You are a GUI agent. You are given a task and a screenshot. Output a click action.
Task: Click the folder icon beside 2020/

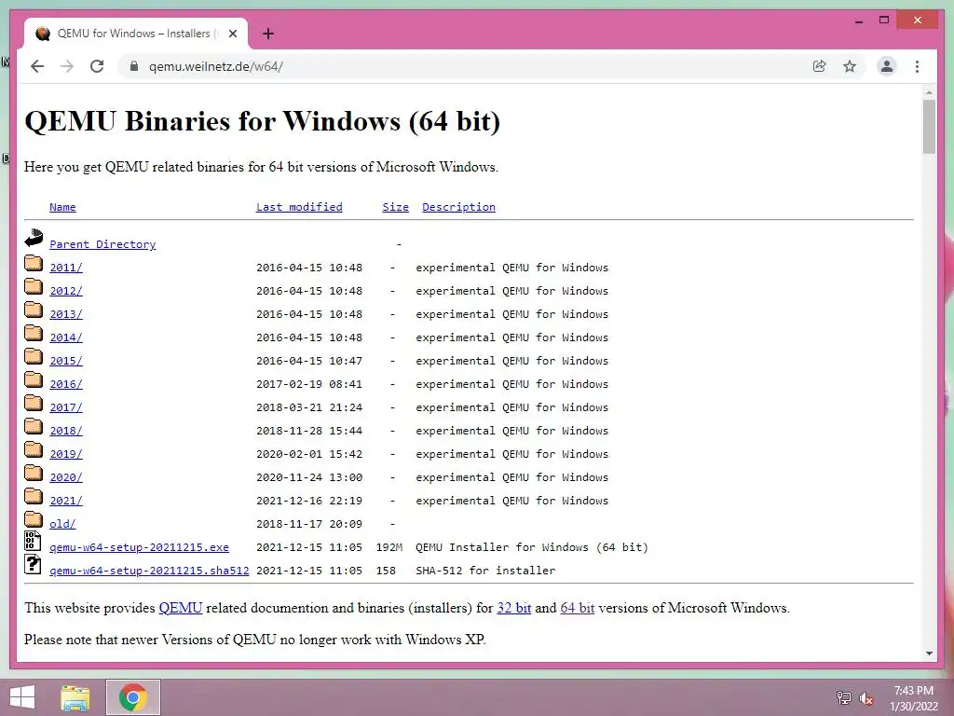pyautogui.click(x=34, y=473)
